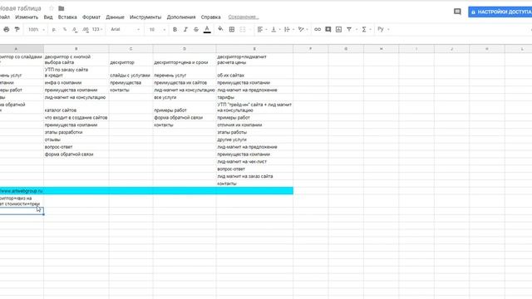Click the print icon in toolbar
The width and height of the screenshot is (532, 299).
coord(7,30)
